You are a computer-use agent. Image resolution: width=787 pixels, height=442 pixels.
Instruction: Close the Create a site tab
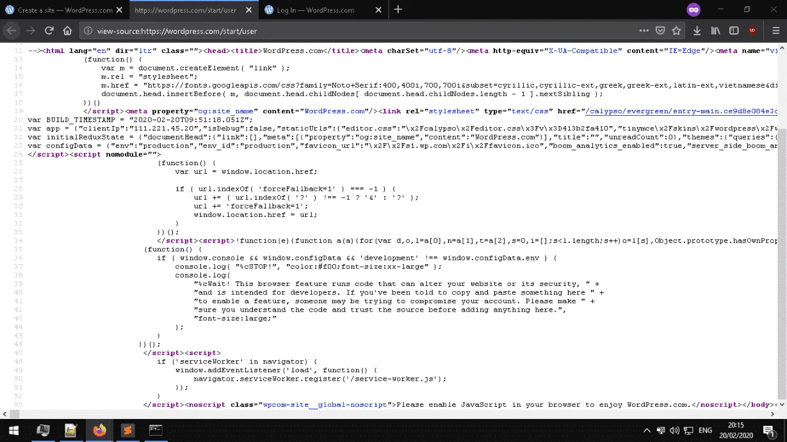point(119,10)
